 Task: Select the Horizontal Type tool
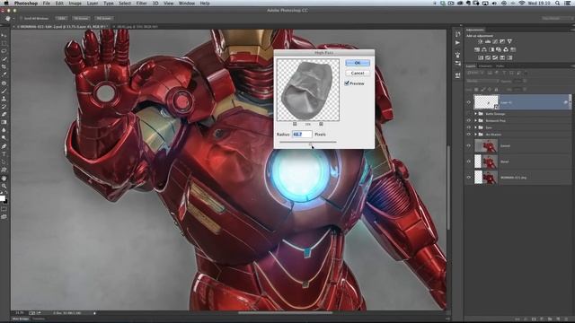(x=4, y=154)
